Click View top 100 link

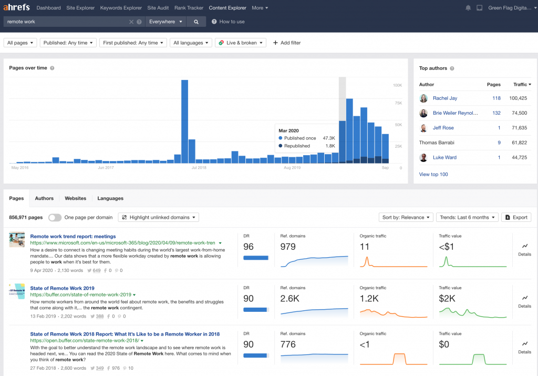433,175
